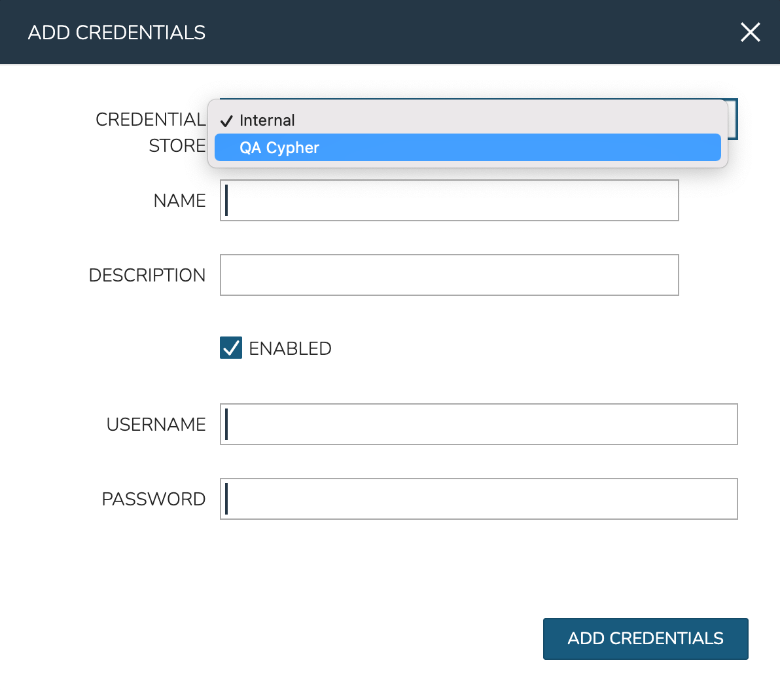Submit with the Add Credentials button
The width and height of the screenshot is (780, 690).
[645, 639]
